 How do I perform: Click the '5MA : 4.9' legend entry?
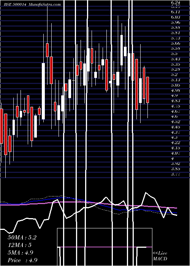click(x=21, y=253)
